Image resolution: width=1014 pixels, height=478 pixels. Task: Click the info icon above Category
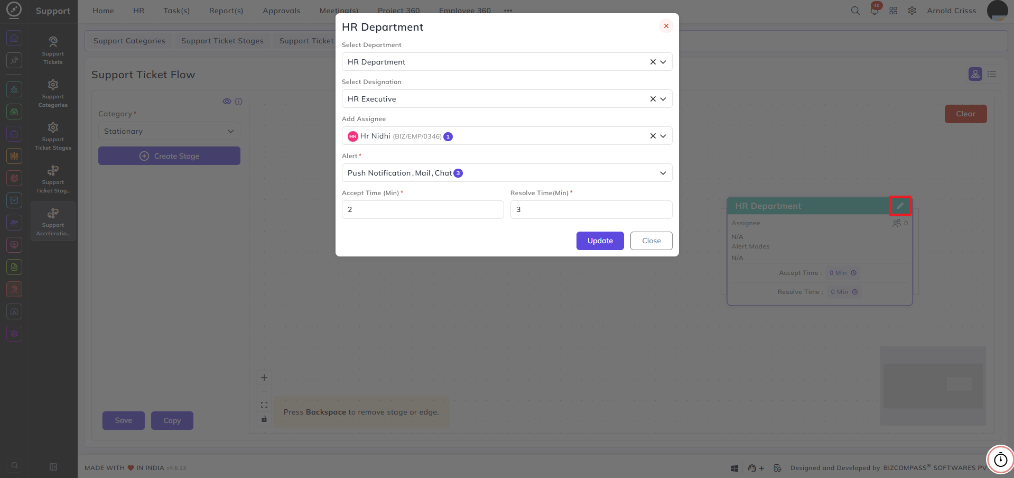(x=238, y=102)
